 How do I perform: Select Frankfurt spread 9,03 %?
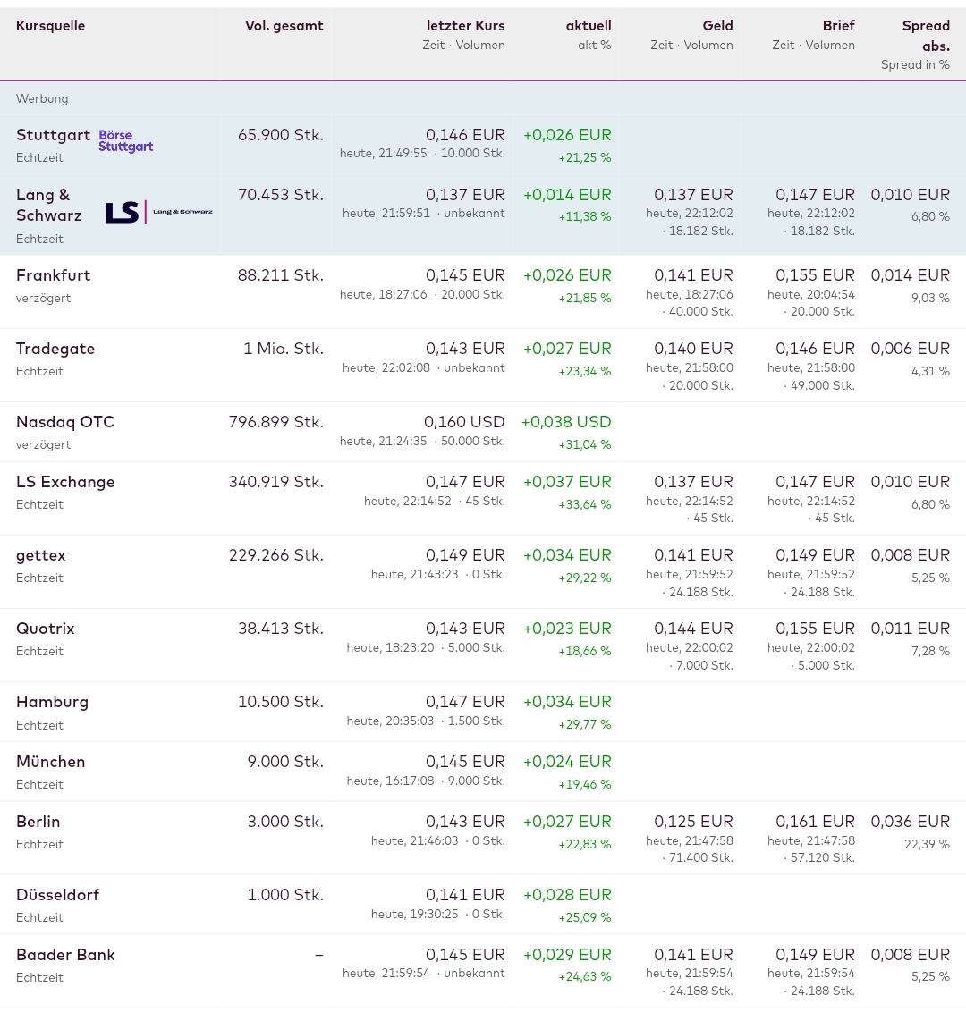[x=930, y=299]
